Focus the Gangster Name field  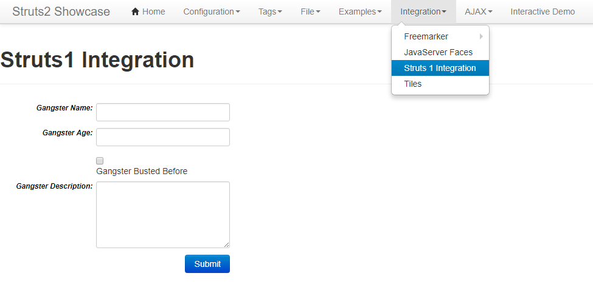click(163, 112)
